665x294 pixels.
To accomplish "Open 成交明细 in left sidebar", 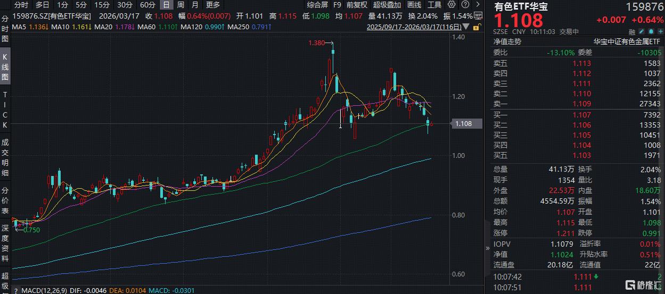I will [5, 157].
